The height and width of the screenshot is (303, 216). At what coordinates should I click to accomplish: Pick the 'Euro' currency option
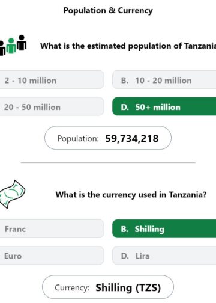[x=52, y=256]
